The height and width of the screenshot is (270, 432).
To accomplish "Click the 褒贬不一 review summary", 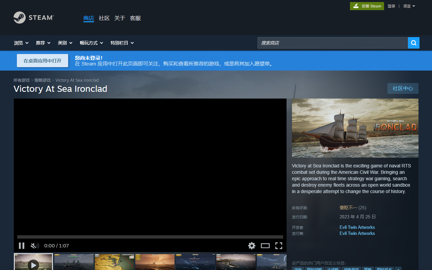I will coord(348,208).
